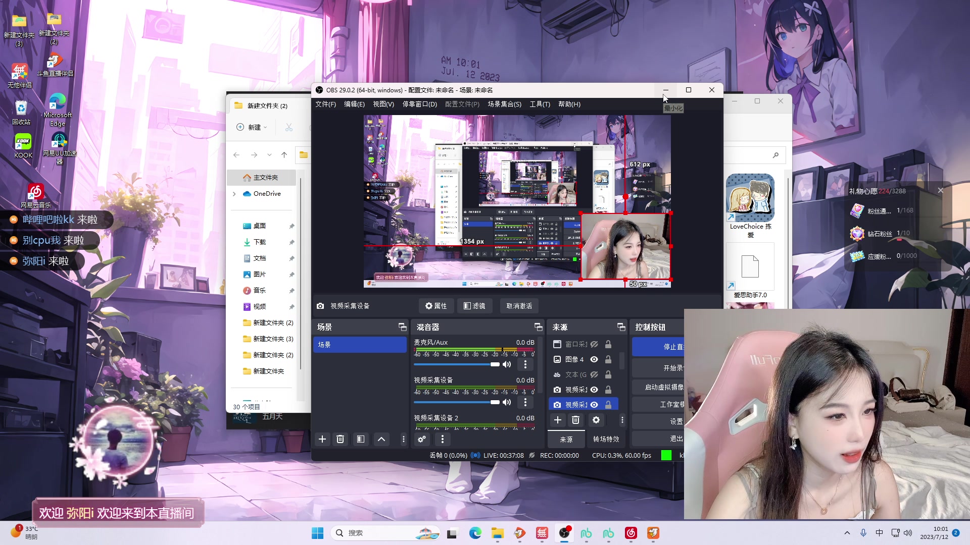Open 网易云音乐 desktop icon

(35, 195)
